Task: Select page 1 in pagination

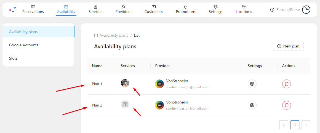Action: point(295,125)
